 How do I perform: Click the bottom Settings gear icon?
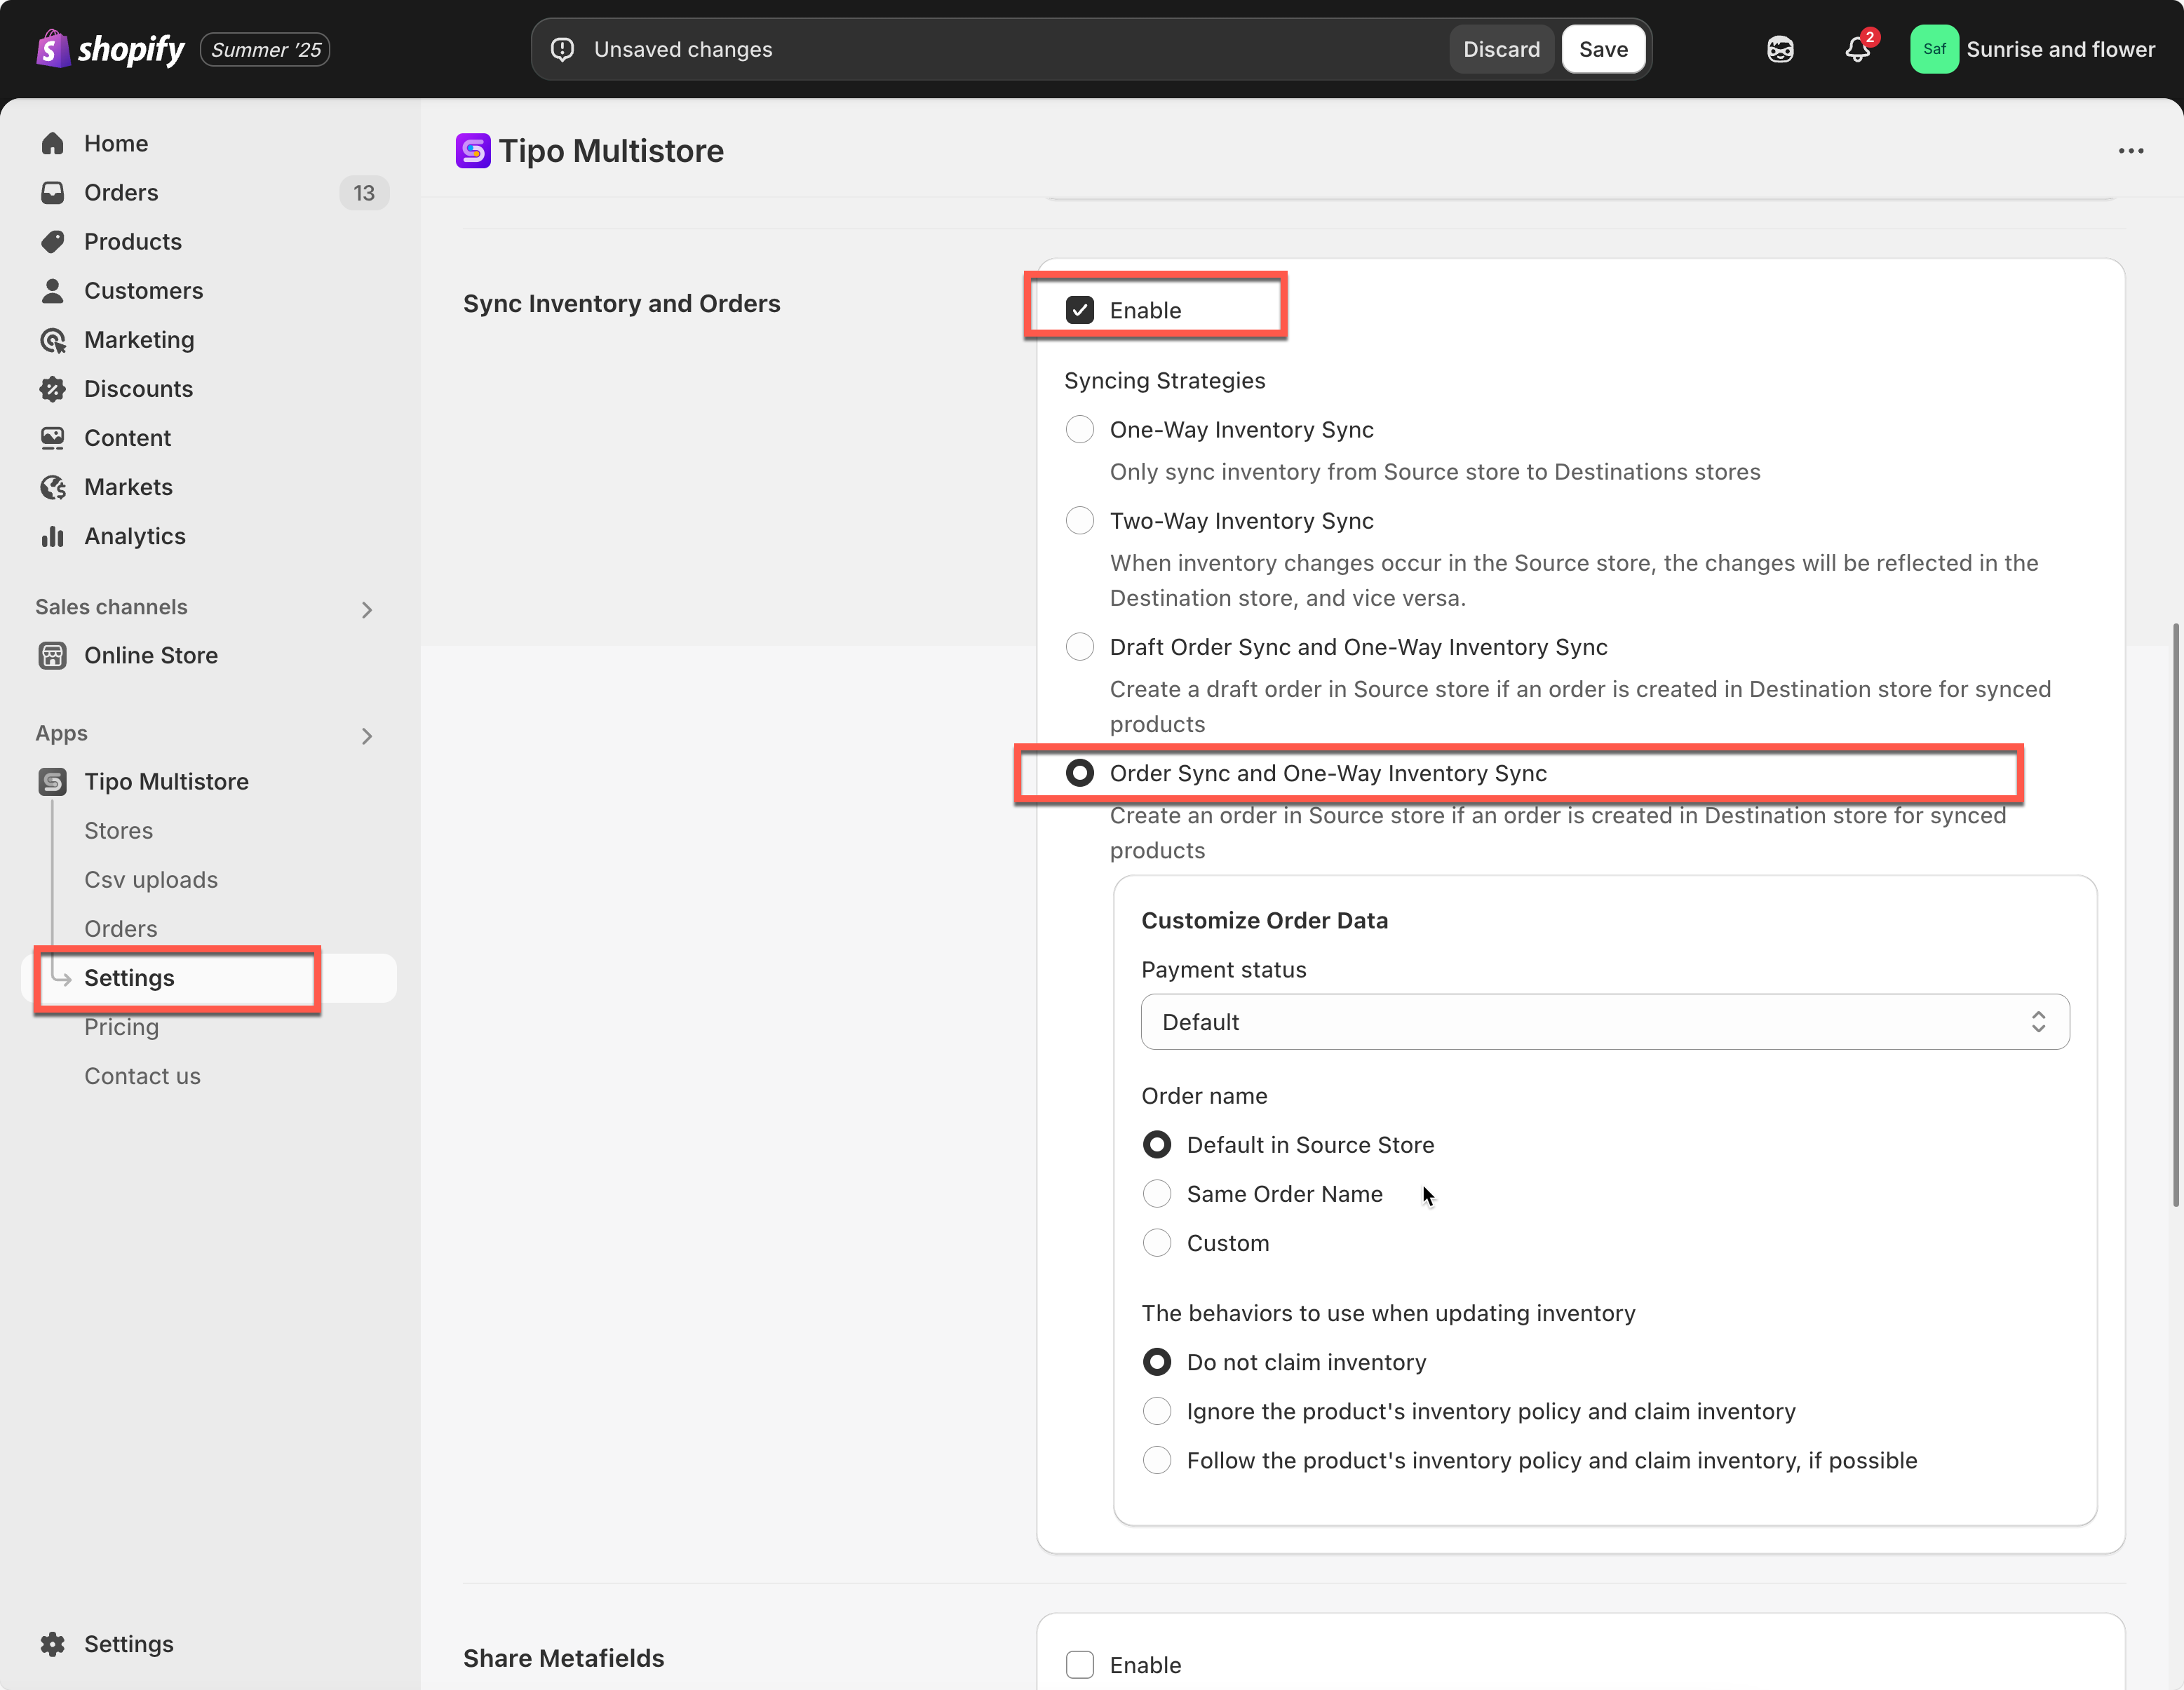[53, 1644]
